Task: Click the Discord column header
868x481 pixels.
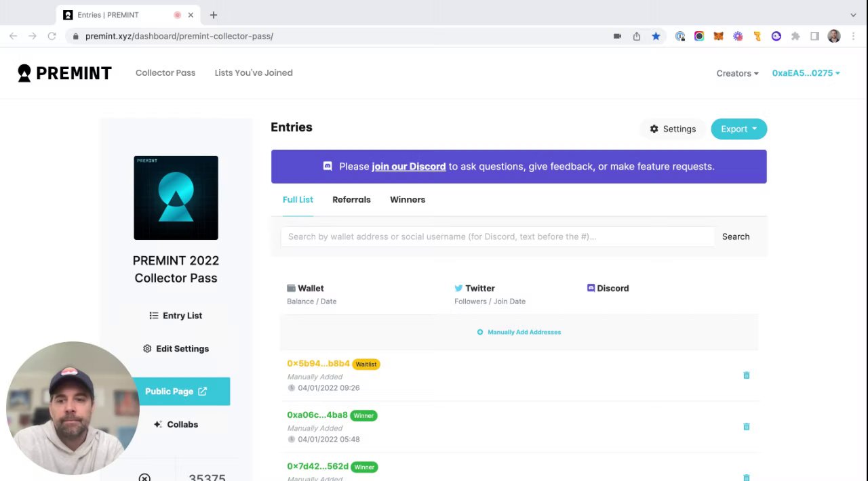Action: 608,288
